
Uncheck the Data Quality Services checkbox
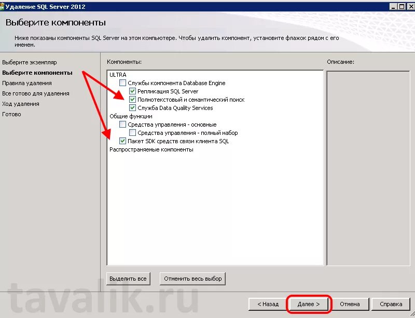click(132, 108)
